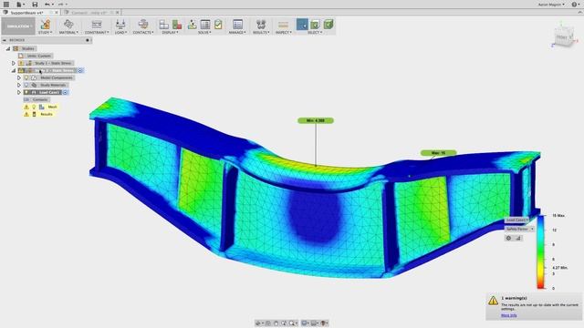Click the safety factor color legend bar
Screen dimensions: 584x328
(x=540, y=251)
